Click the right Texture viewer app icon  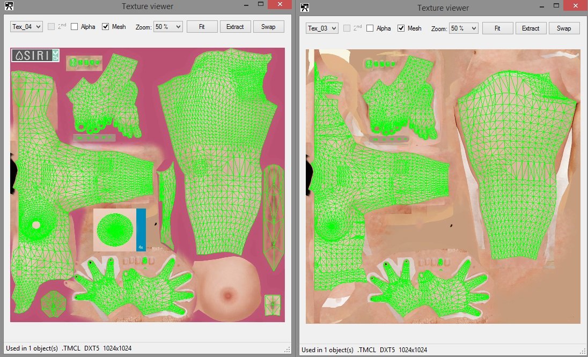[305, 7]
